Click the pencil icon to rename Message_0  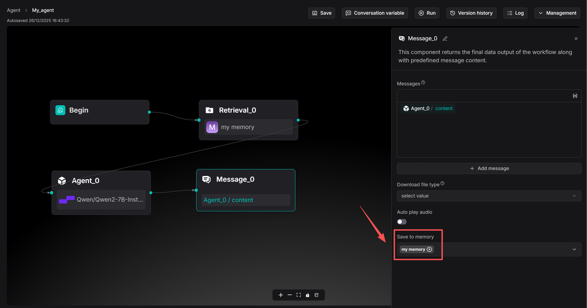click(x=445, y=39)
